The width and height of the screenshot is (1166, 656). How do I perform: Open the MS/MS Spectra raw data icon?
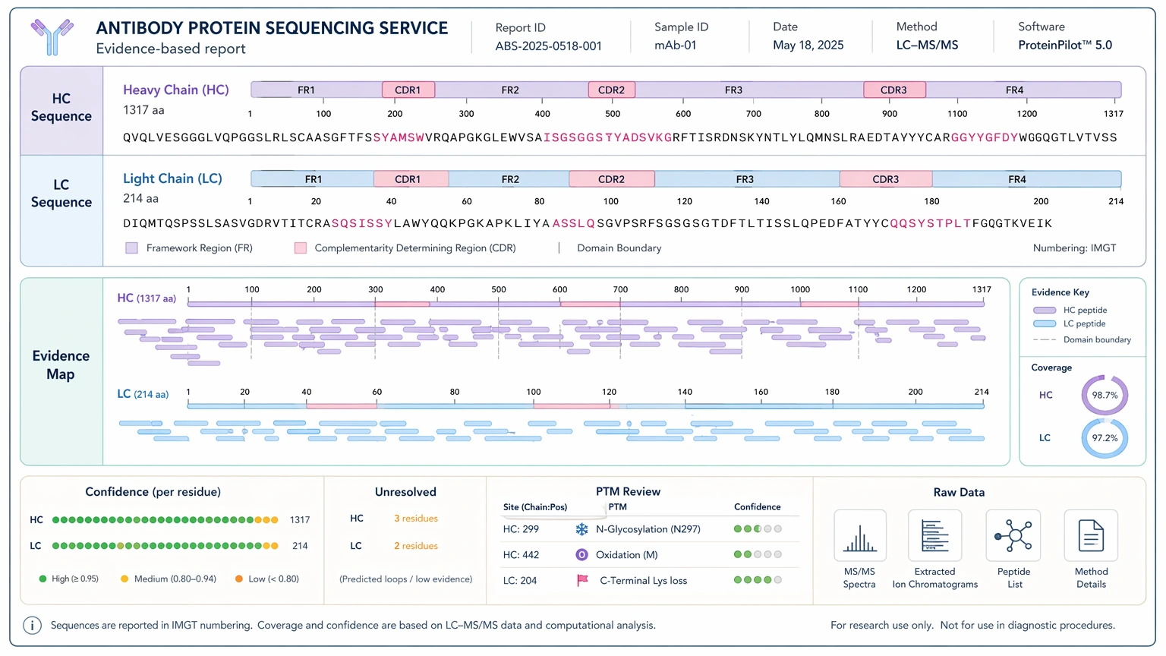pos(860,535)
